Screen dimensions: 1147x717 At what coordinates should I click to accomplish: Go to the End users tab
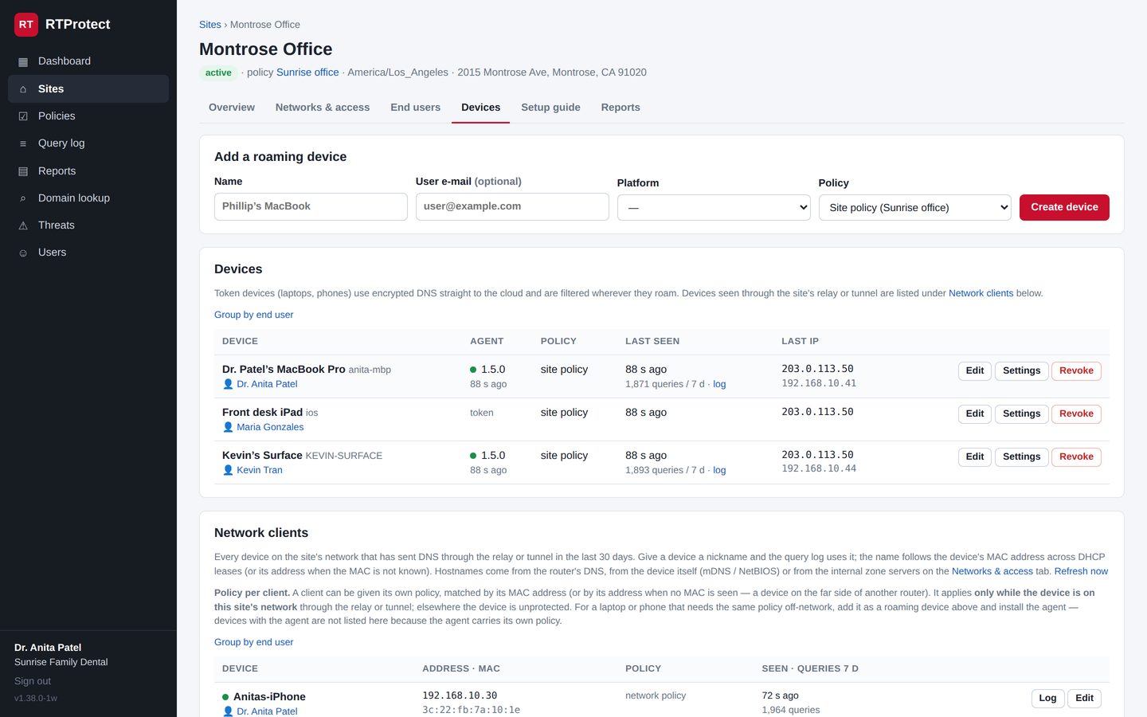[x=415, y=108]
